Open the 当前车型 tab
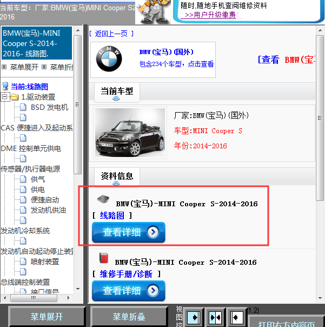This screenshot has height=327, width=325. click(x=117, y=93)
